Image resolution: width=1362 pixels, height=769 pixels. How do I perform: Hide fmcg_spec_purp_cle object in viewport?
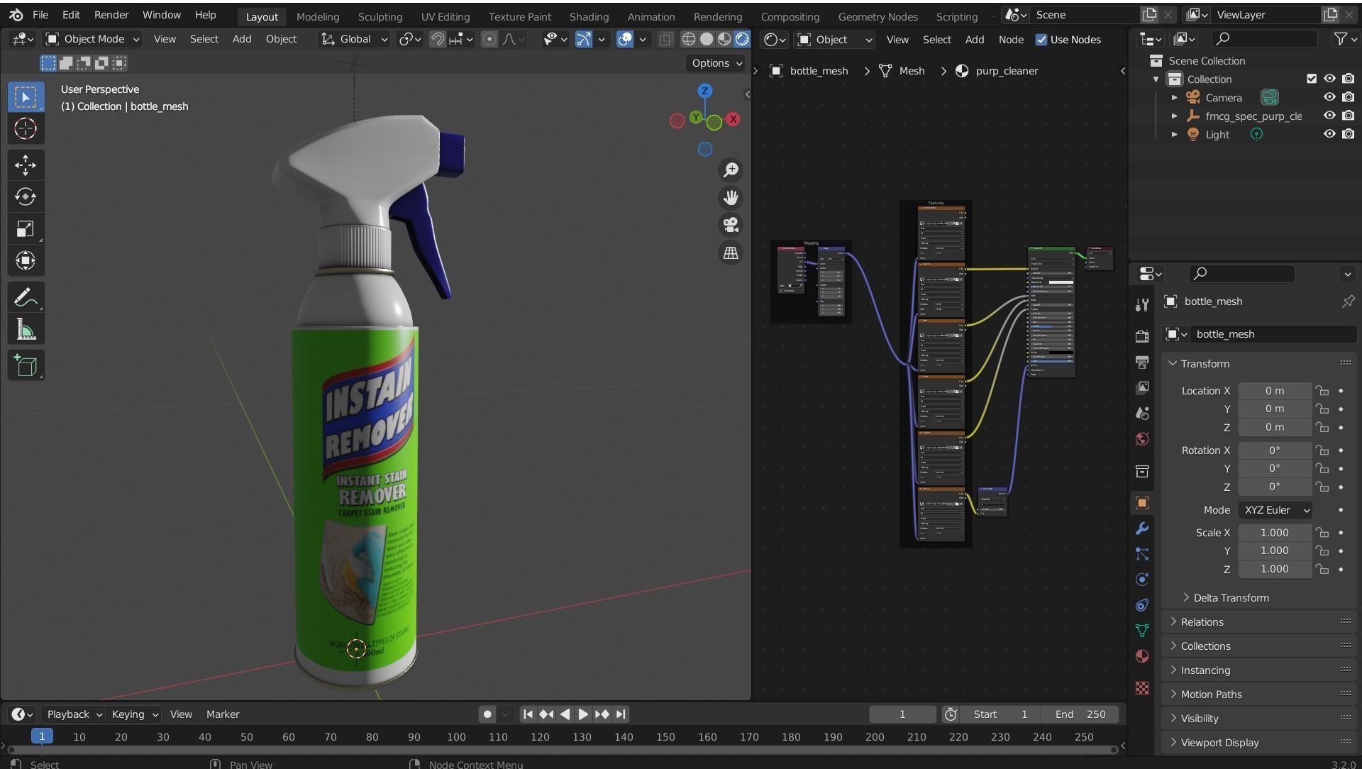(x=1329, y=116)
